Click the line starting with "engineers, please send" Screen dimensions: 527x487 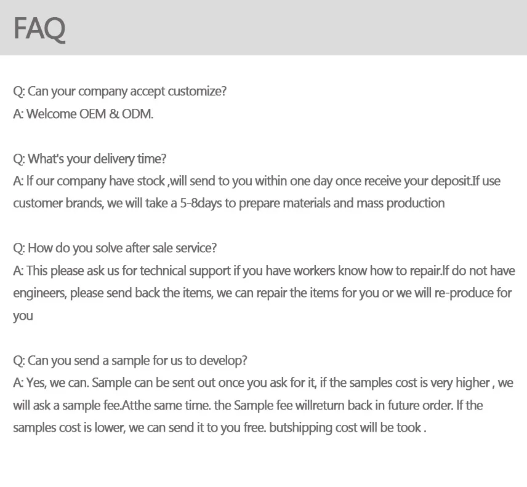point(262,293)
